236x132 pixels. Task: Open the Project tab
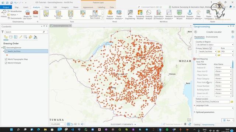(6, 7)
